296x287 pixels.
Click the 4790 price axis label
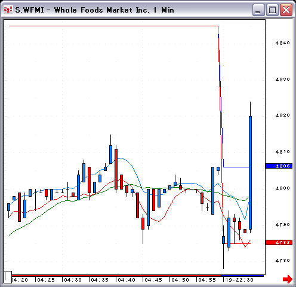283,225
